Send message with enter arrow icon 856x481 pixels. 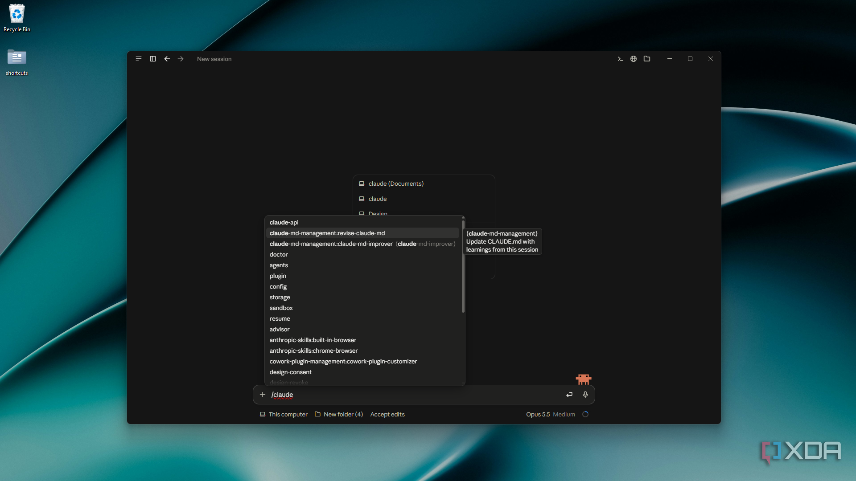(569, 395)
